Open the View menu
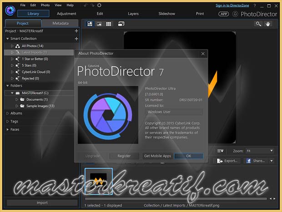The image size is (282, 212). click(x=58, y=5)
